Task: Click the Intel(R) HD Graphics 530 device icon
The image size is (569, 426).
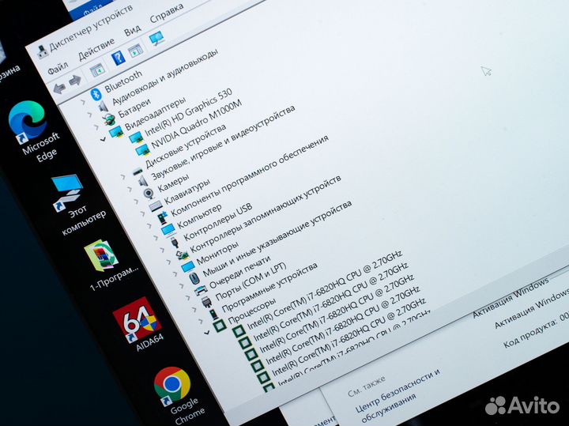Action: point(136,138)
